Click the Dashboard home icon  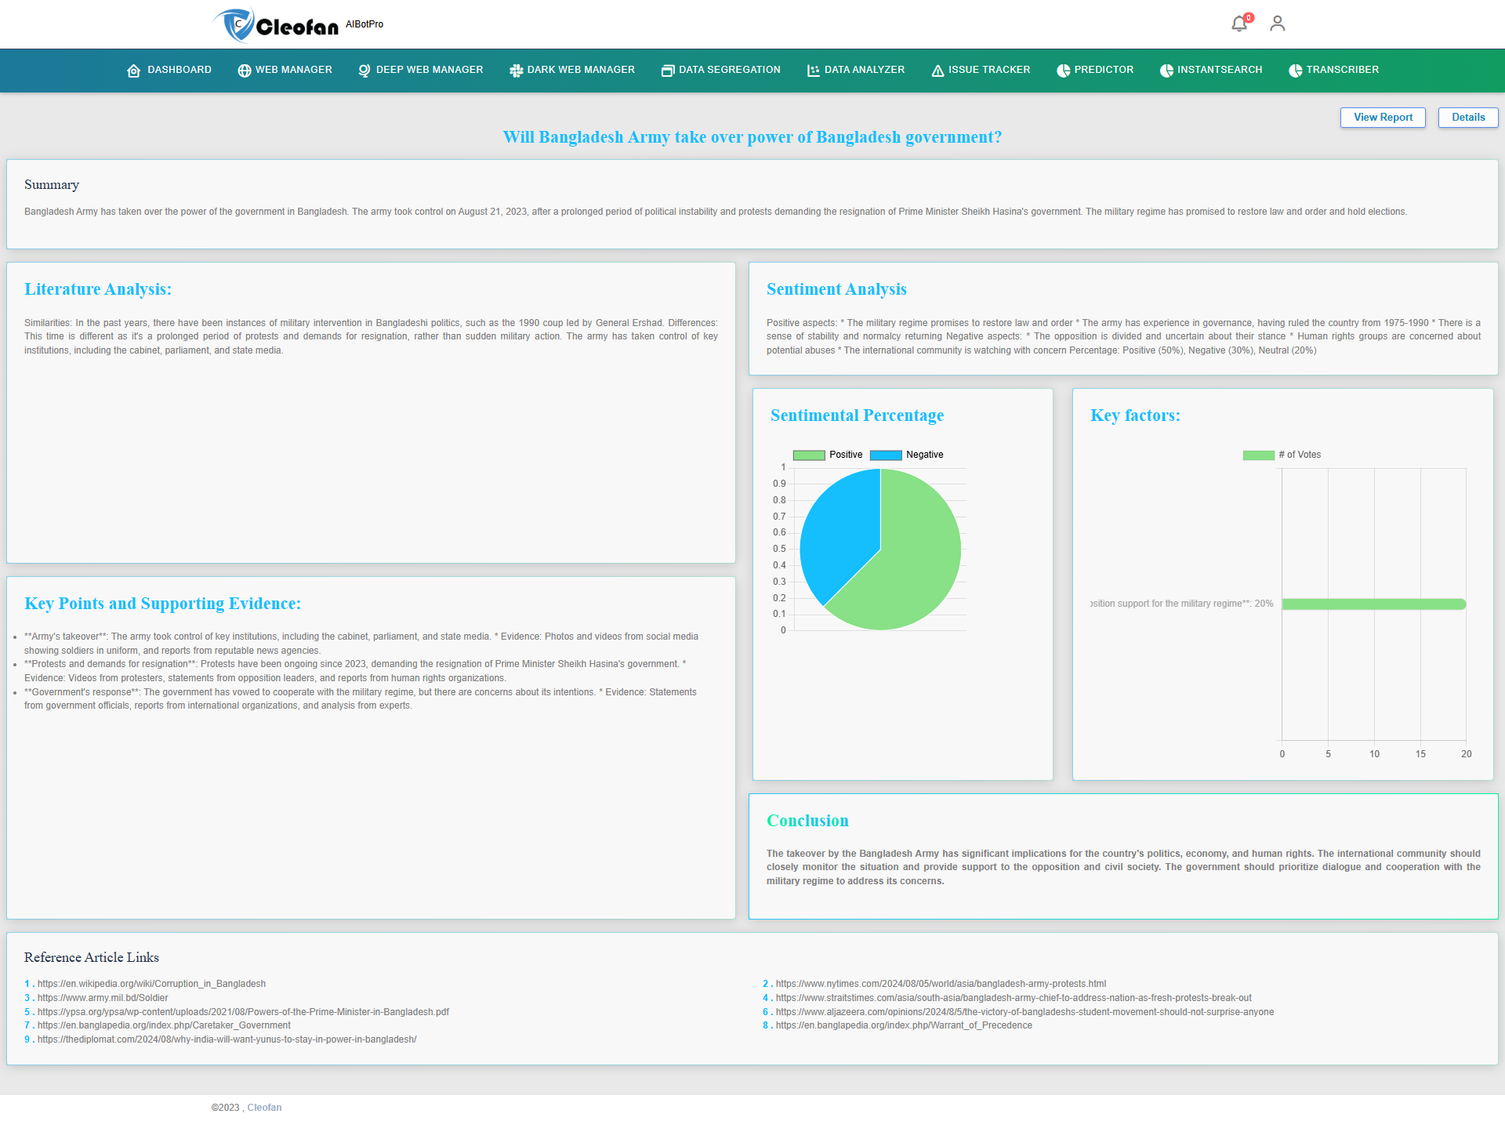click(133, 71)
